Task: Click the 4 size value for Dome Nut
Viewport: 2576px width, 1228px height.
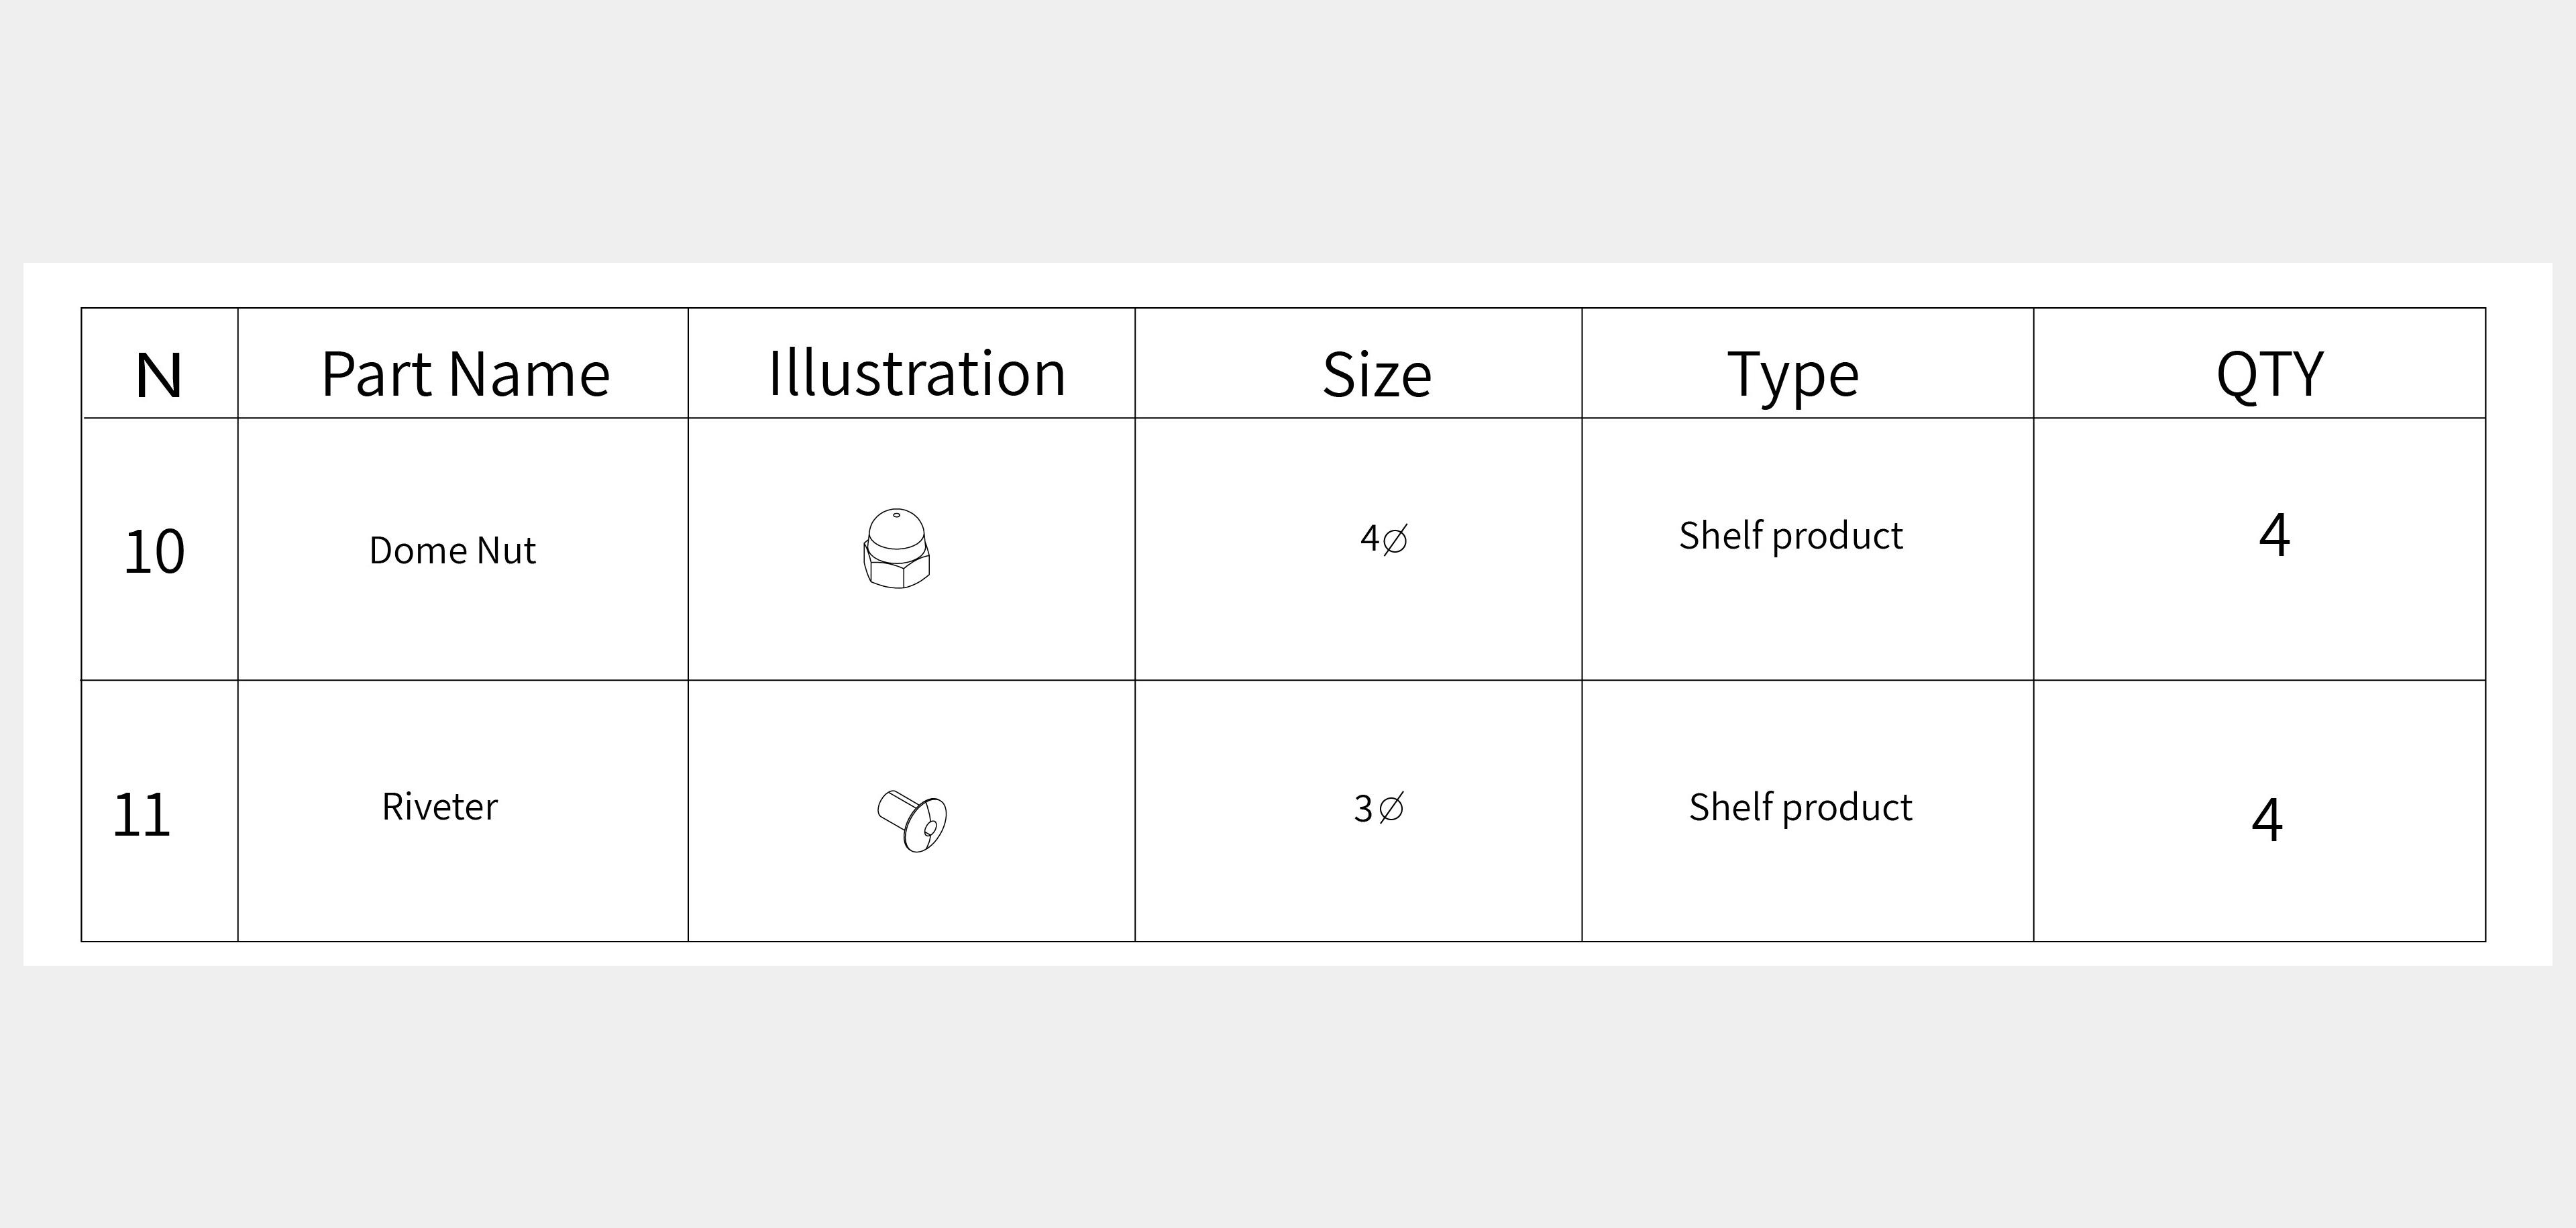Action: [1369, 539]
